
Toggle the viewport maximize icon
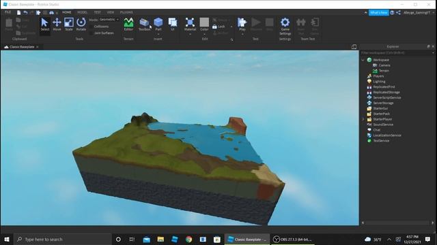354,47
